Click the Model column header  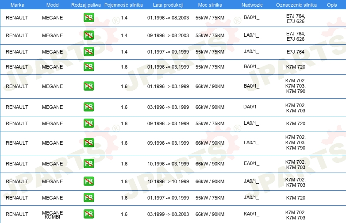[53, 5]
